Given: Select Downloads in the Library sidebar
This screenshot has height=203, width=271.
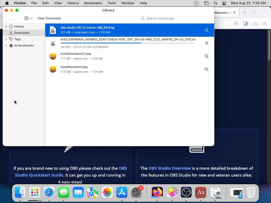Looking at the screenshot, I should pos(22,33).
